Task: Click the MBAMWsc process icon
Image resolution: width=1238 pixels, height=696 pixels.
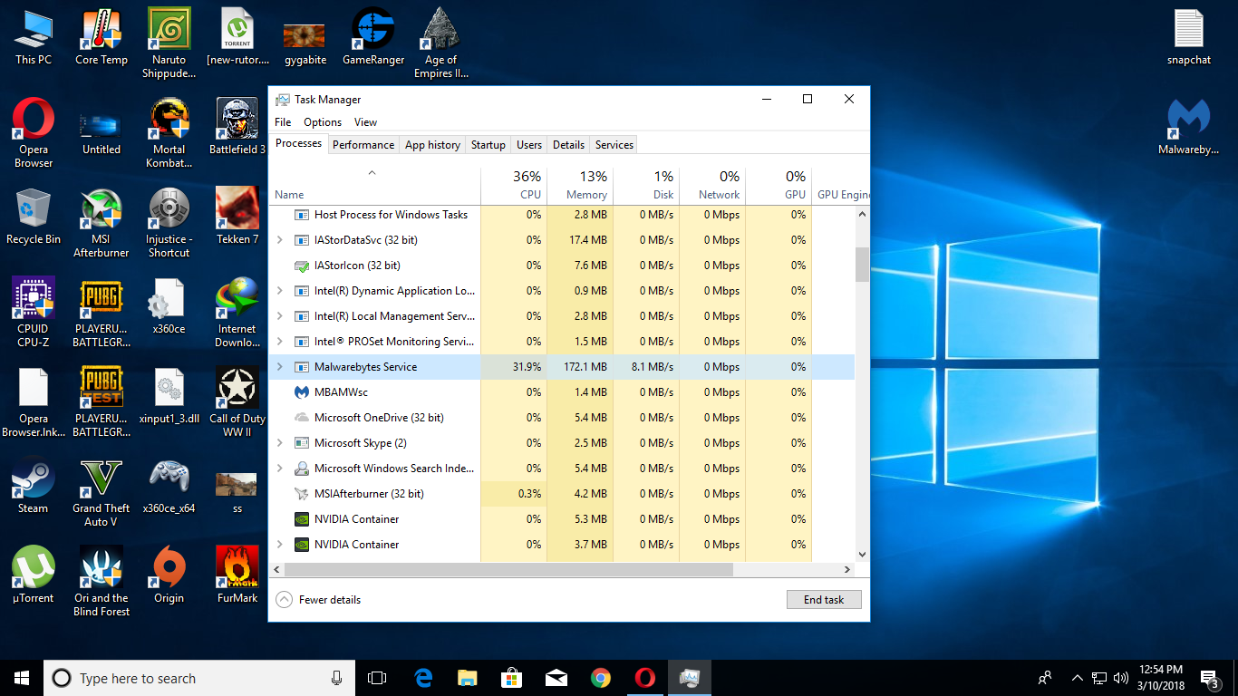Action: click(x=302, y=392)
